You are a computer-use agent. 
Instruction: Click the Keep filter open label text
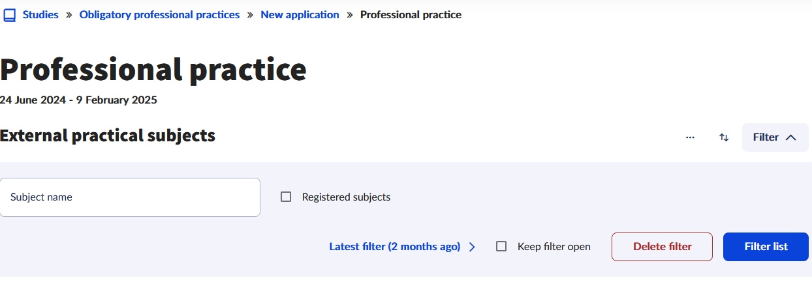[x=554, y=247]
